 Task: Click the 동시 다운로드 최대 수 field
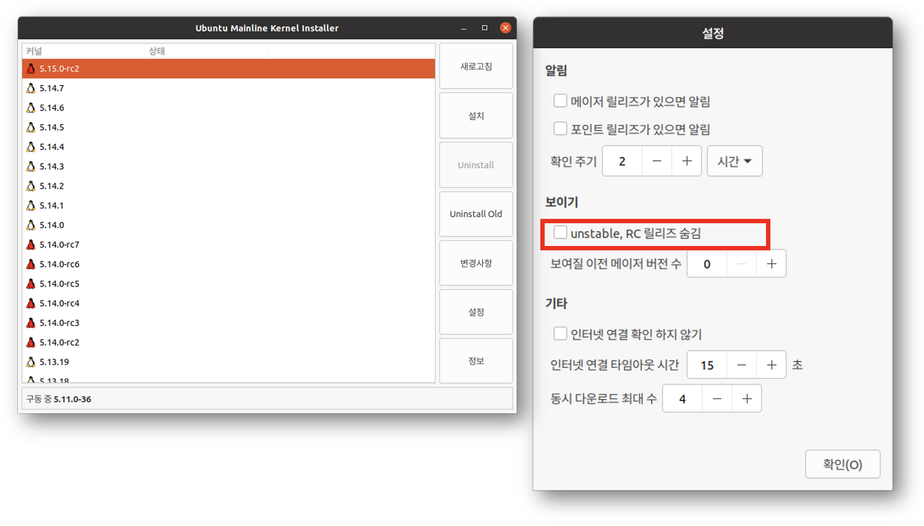[x=682, y=398]
